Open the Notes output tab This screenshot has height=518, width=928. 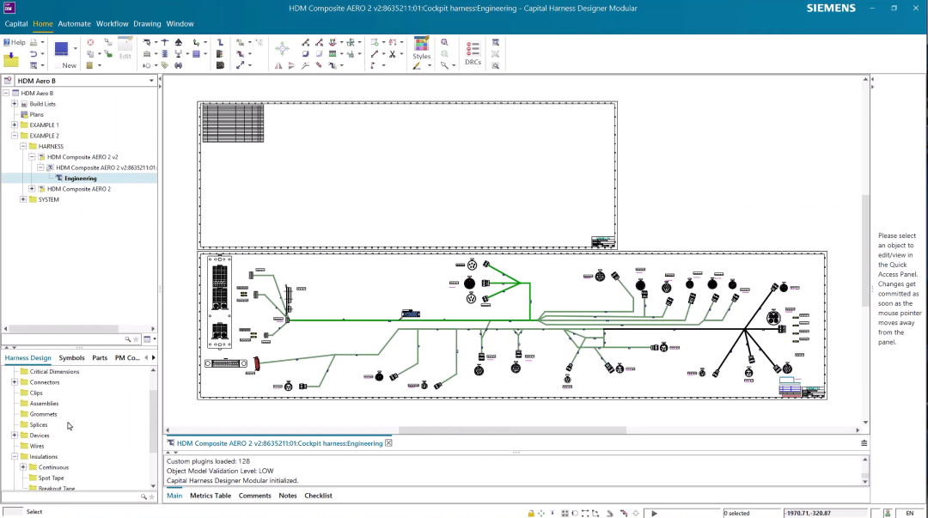click(x=288, y=496)
